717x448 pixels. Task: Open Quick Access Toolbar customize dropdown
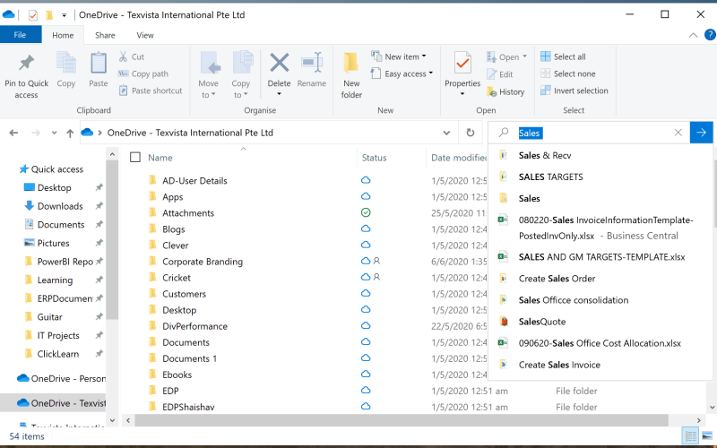[64, 15]
